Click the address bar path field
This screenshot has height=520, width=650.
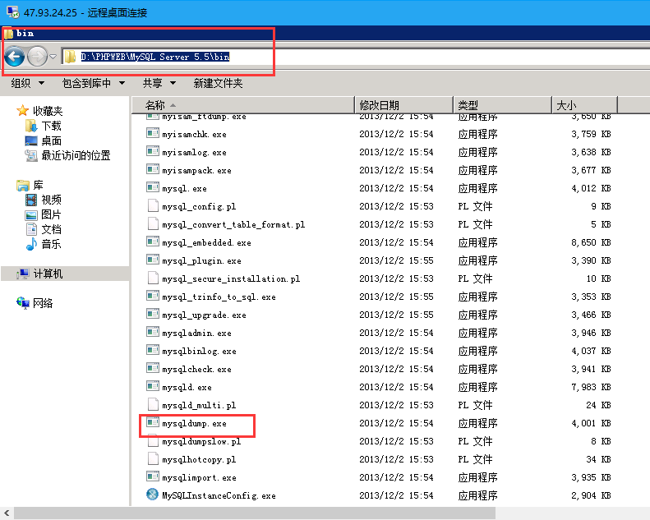click(x=164, y=57)
